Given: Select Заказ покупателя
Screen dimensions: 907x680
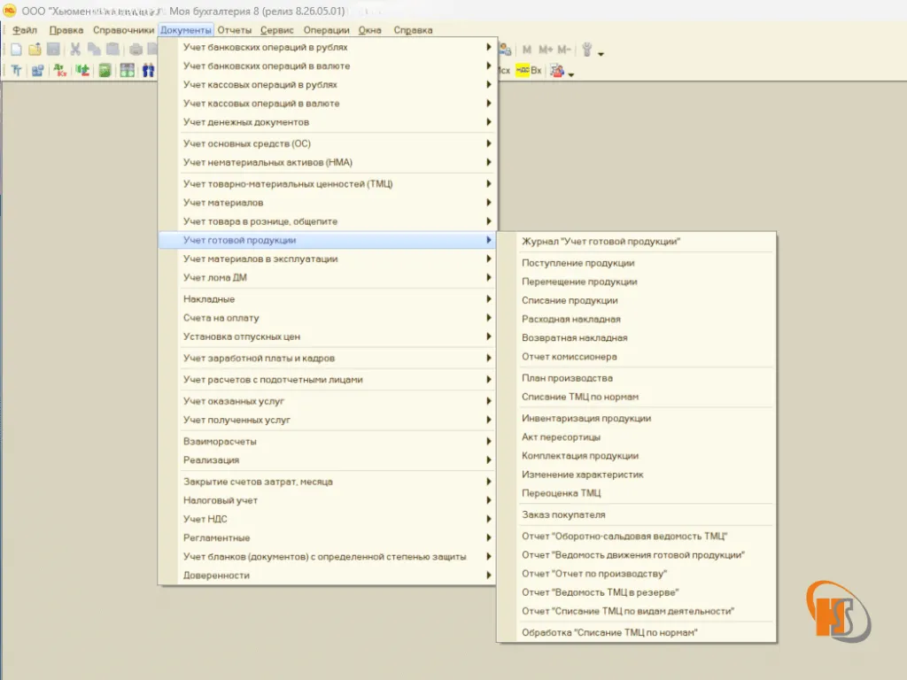Looking at the screenshot, I should click(636, 514).
